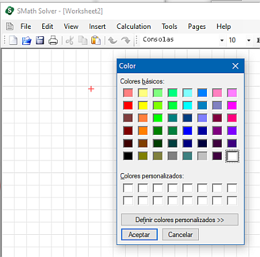
Task: Dismiss dialog with Cancelar
Action: coord(180,234)
